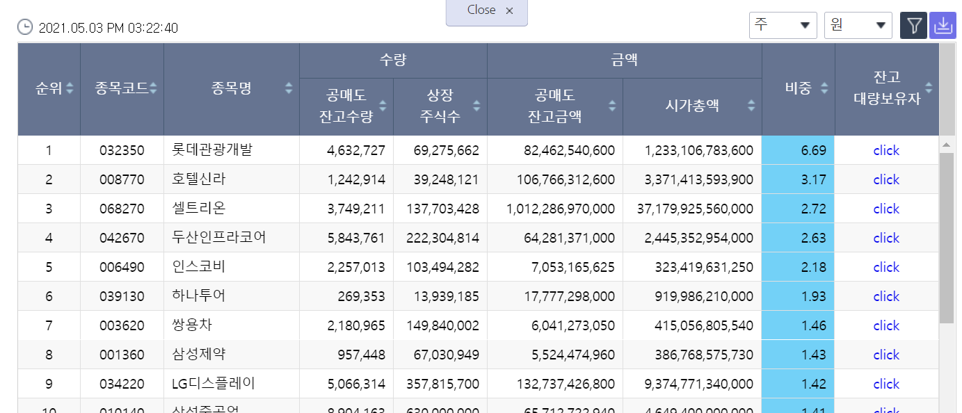Click stock code 068270
962x413 pixels.
122,209
